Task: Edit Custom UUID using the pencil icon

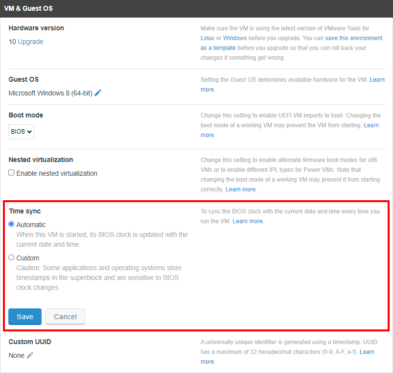Action: [x=30, y=355]
